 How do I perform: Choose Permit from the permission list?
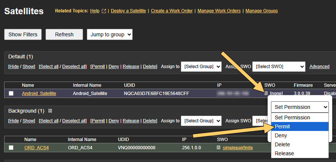pos(282,126)
